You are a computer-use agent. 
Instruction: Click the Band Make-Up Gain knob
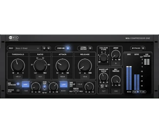(89, 87)
